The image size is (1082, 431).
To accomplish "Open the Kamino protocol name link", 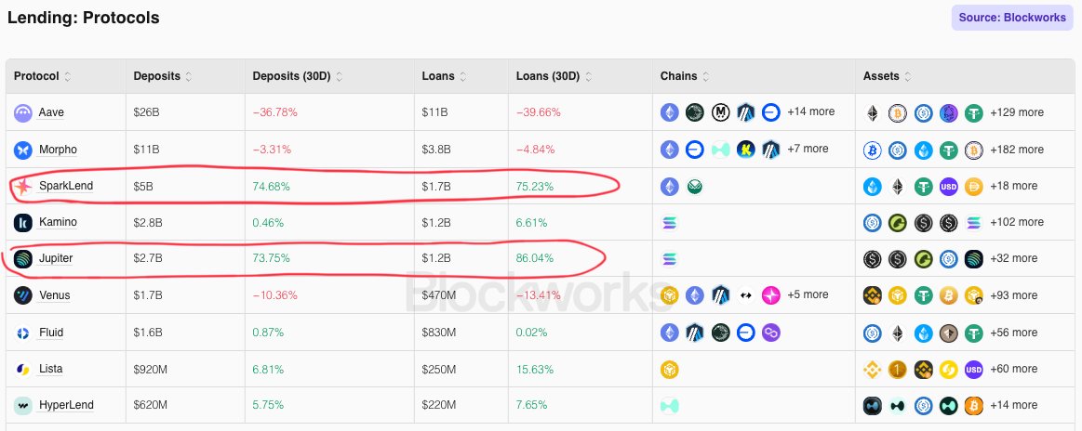I will click(x=58, y=222).
